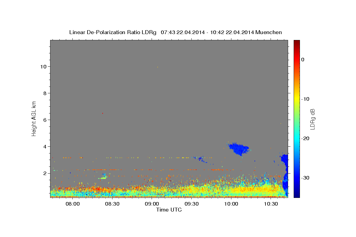Select the 10:00 time tick label
The image size is (356, 237).
point(231,204)
